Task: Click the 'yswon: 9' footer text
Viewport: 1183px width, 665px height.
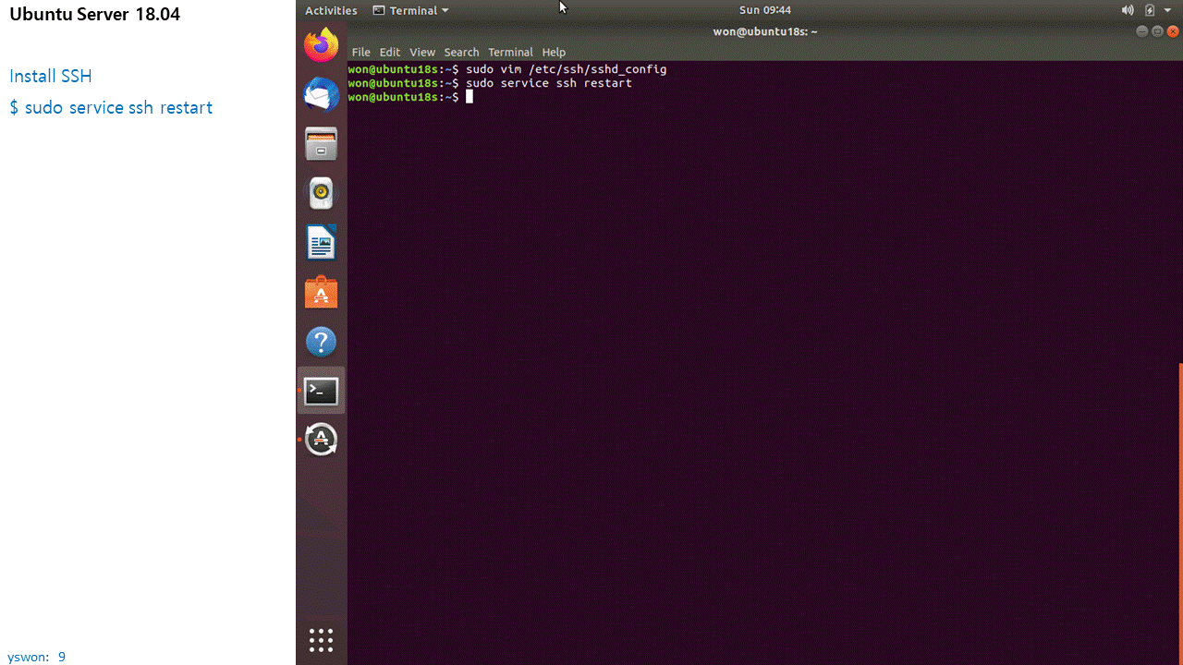Action: pos(37,657)
